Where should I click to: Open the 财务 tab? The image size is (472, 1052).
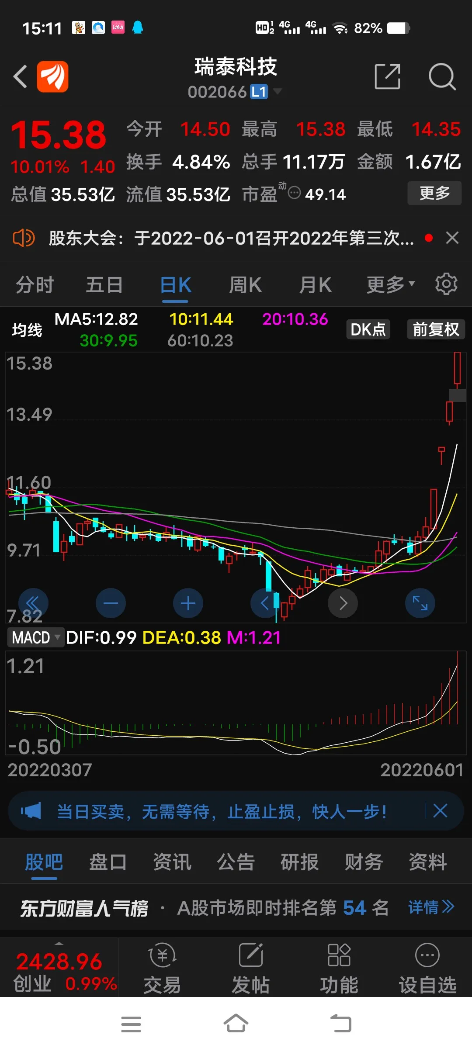pyautogui.click(x=364, y=862)
